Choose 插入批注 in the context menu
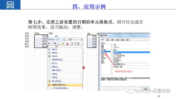The image size is (176, 99). tap(57, 81)
